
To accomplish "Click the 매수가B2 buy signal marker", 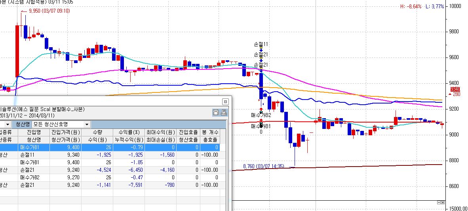I will (x=261, y=110).
